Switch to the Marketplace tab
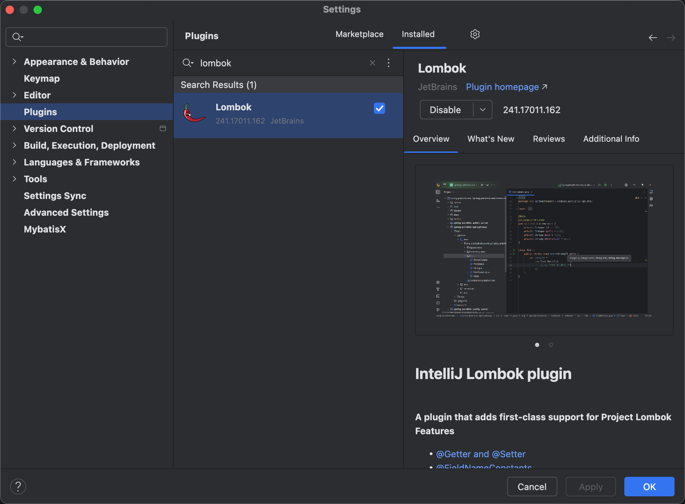 coord(359,34)
